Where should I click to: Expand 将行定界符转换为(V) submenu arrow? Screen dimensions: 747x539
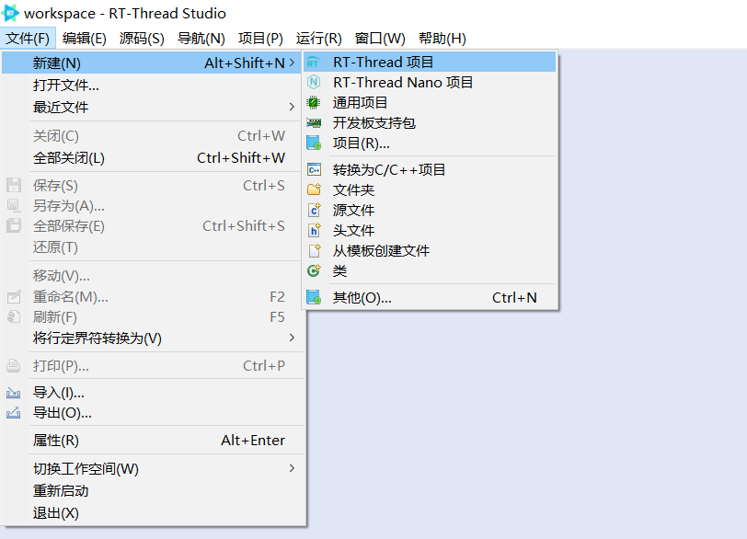point(292,338)
